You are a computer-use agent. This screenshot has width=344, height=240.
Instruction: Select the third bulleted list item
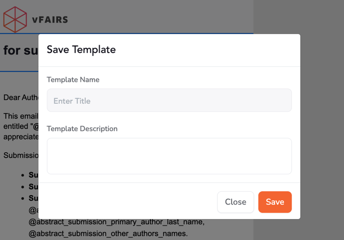33,198
